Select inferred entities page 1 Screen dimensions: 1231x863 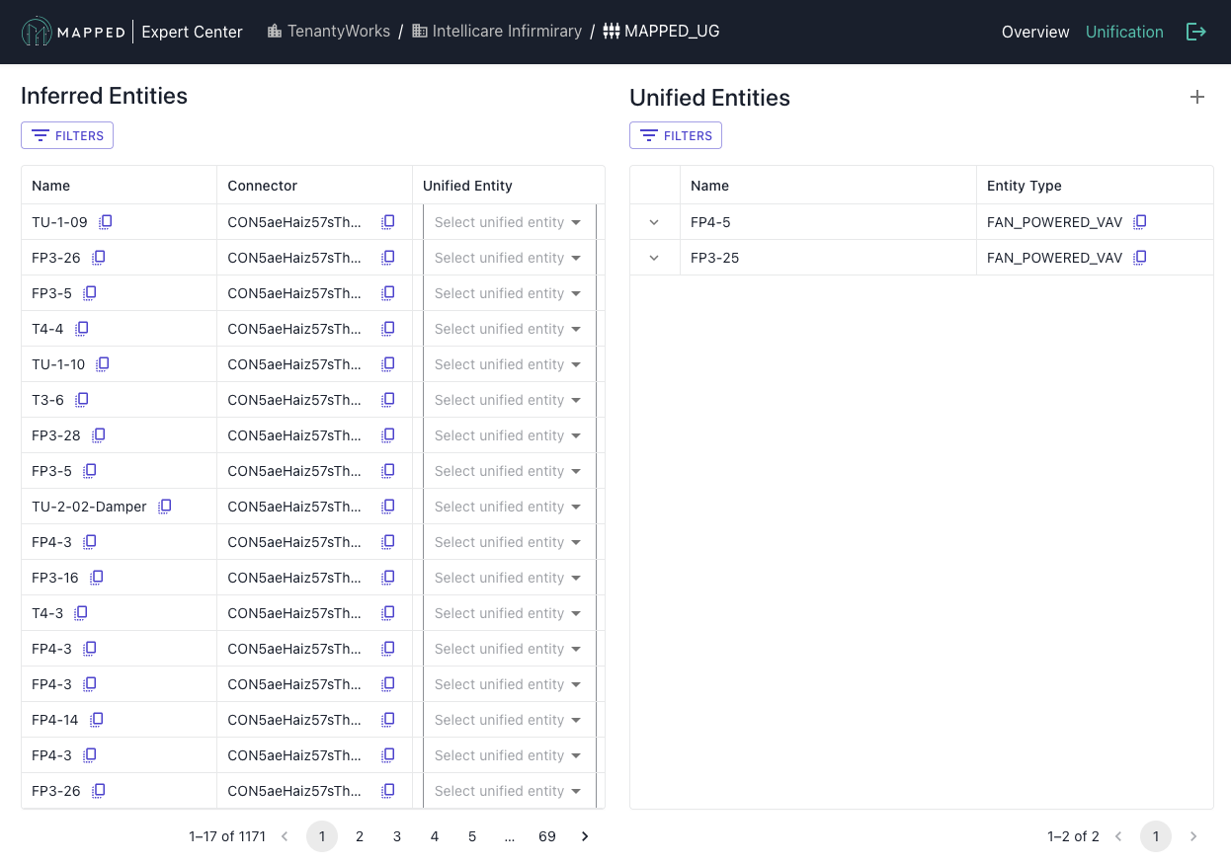pos(322,836)
